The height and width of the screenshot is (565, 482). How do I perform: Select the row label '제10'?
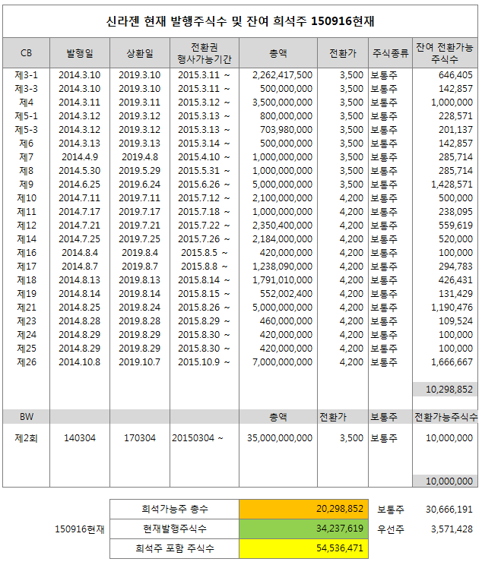click(27, 198)
